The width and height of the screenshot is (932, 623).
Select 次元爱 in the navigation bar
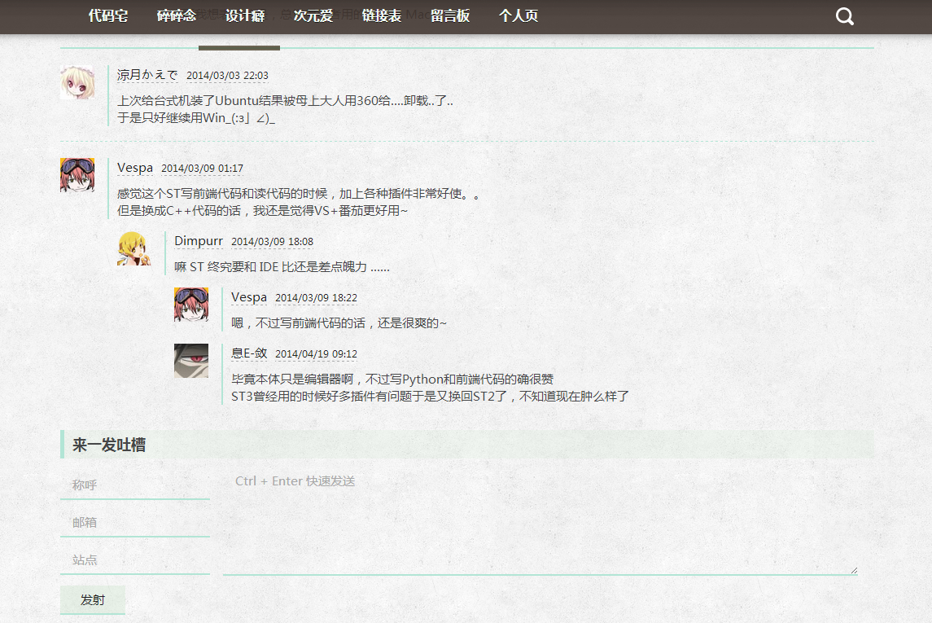pos(313,16)
